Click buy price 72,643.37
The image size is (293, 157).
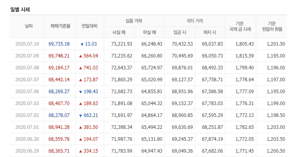(122, 68)
